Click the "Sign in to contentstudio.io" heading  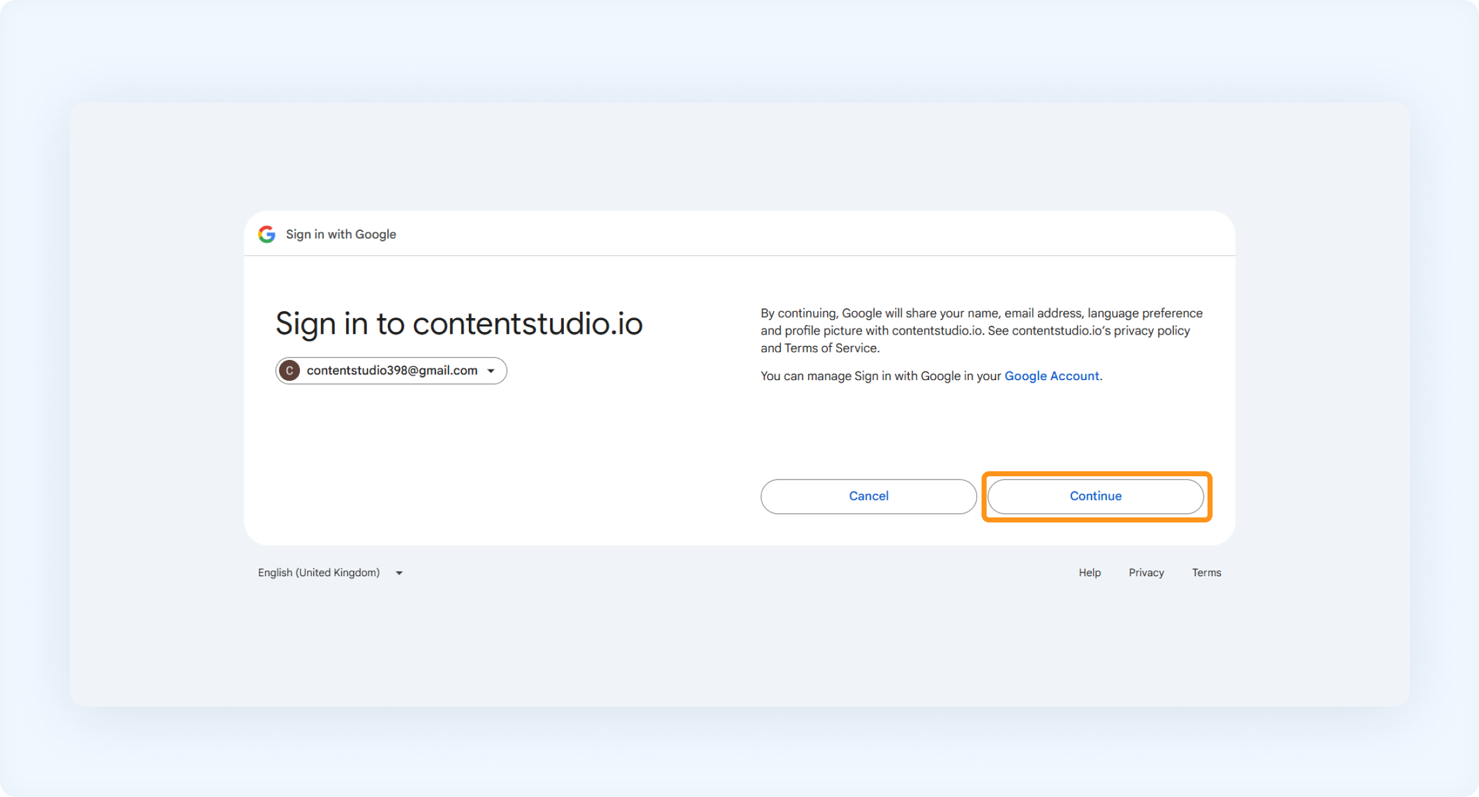coord(459,324)
